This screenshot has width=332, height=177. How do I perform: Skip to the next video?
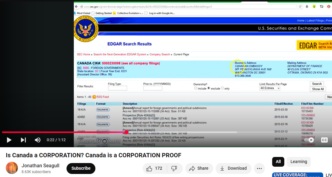point(23,140)
